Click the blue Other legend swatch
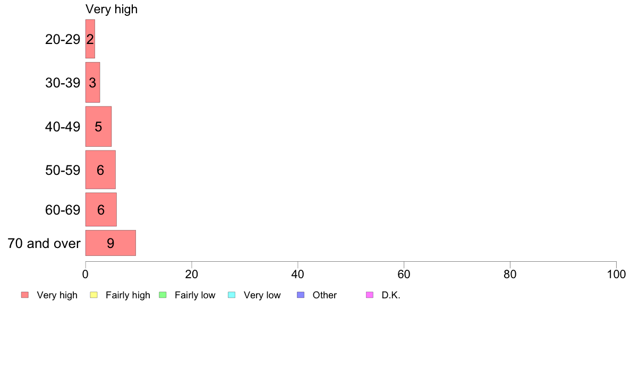The image size is (631, 390). pyautogui.click(x=301, y=295)
